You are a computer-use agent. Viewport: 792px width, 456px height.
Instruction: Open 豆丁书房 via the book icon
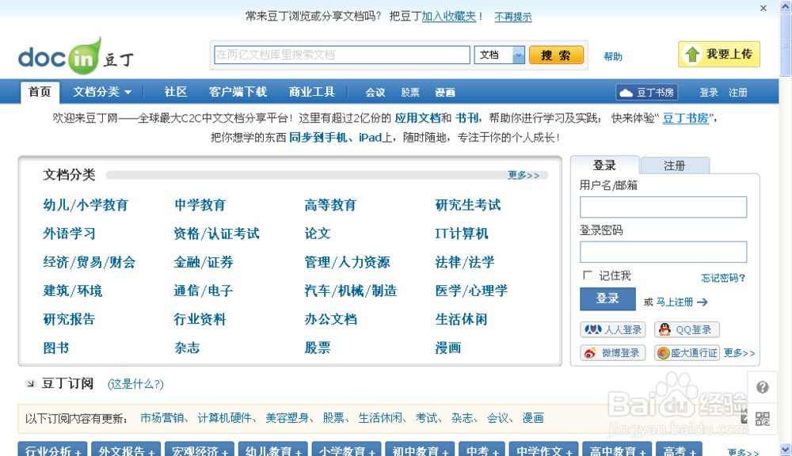[x=626, y=92]
